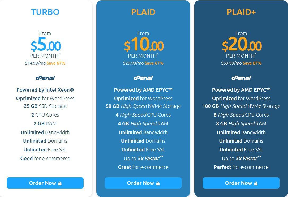Order the Plaid plan now
The image size is (288, 197).
coord(143,183)
